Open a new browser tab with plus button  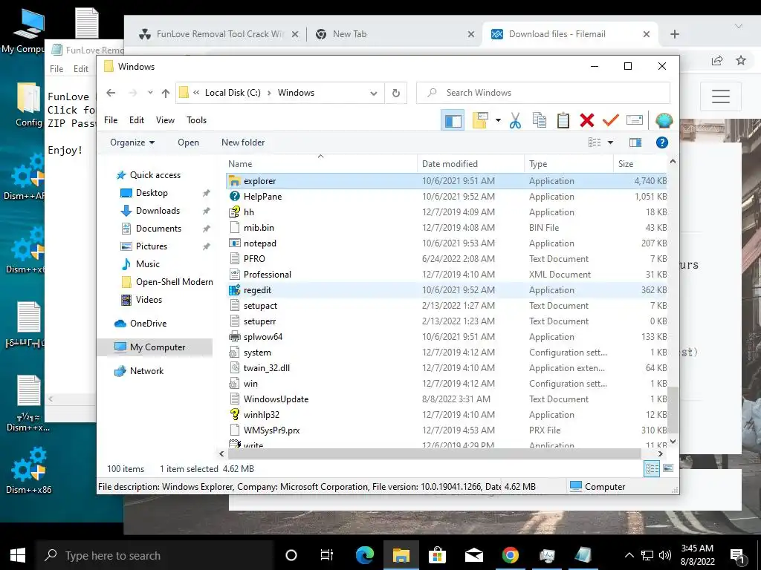tap(675, 34)
